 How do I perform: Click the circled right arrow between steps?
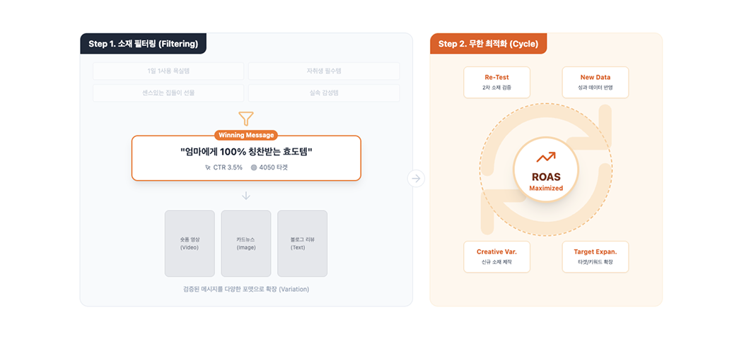(x=416, y=179)
